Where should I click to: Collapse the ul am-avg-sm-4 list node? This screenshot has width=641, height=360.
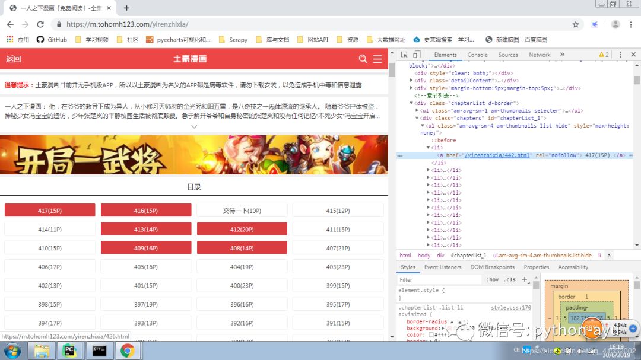click(x=423, y=126)
